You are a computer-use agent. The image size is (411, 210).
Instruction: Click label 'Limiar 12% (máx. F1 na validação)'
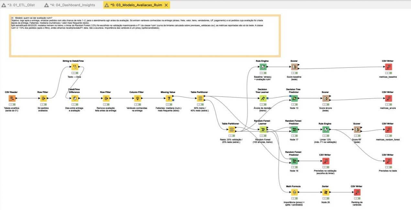(325, 141)
